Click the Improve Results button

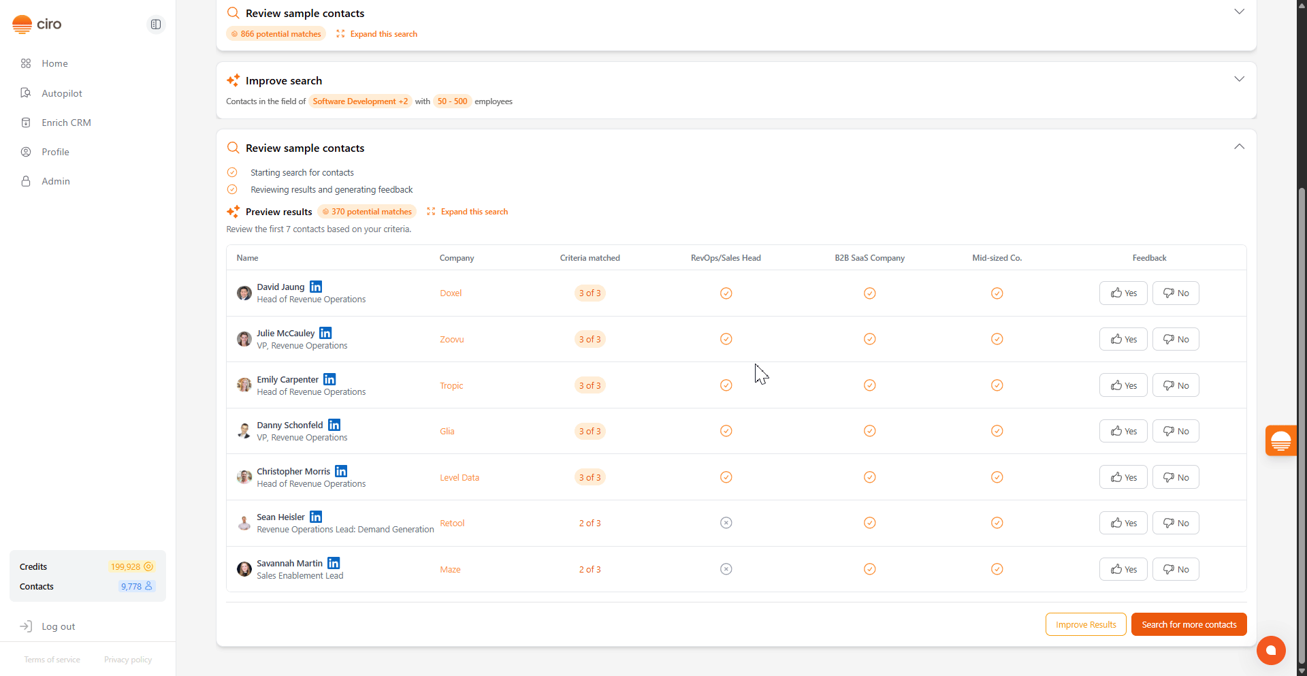pyautogui.click(x=1086, y=624)
